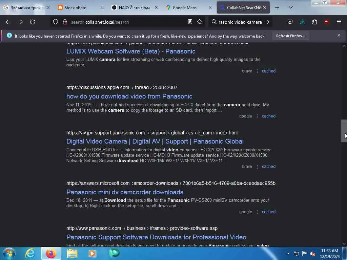This screenshot has width=347, height=260.
Task: Show hidden system tray icons
Action: click(288, 254)
